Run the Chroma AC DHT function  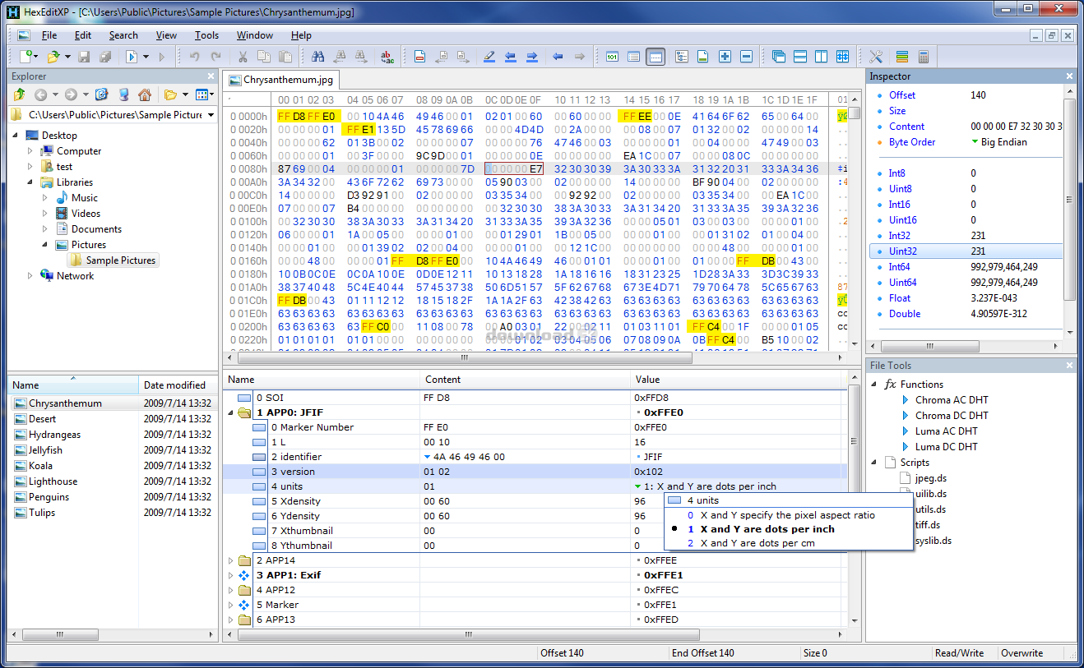952,400
